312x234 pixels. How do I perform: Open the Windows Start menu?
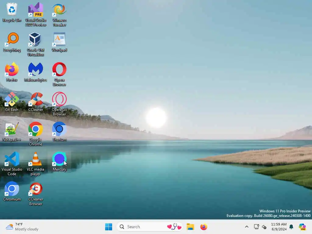[x=109, y=227]
